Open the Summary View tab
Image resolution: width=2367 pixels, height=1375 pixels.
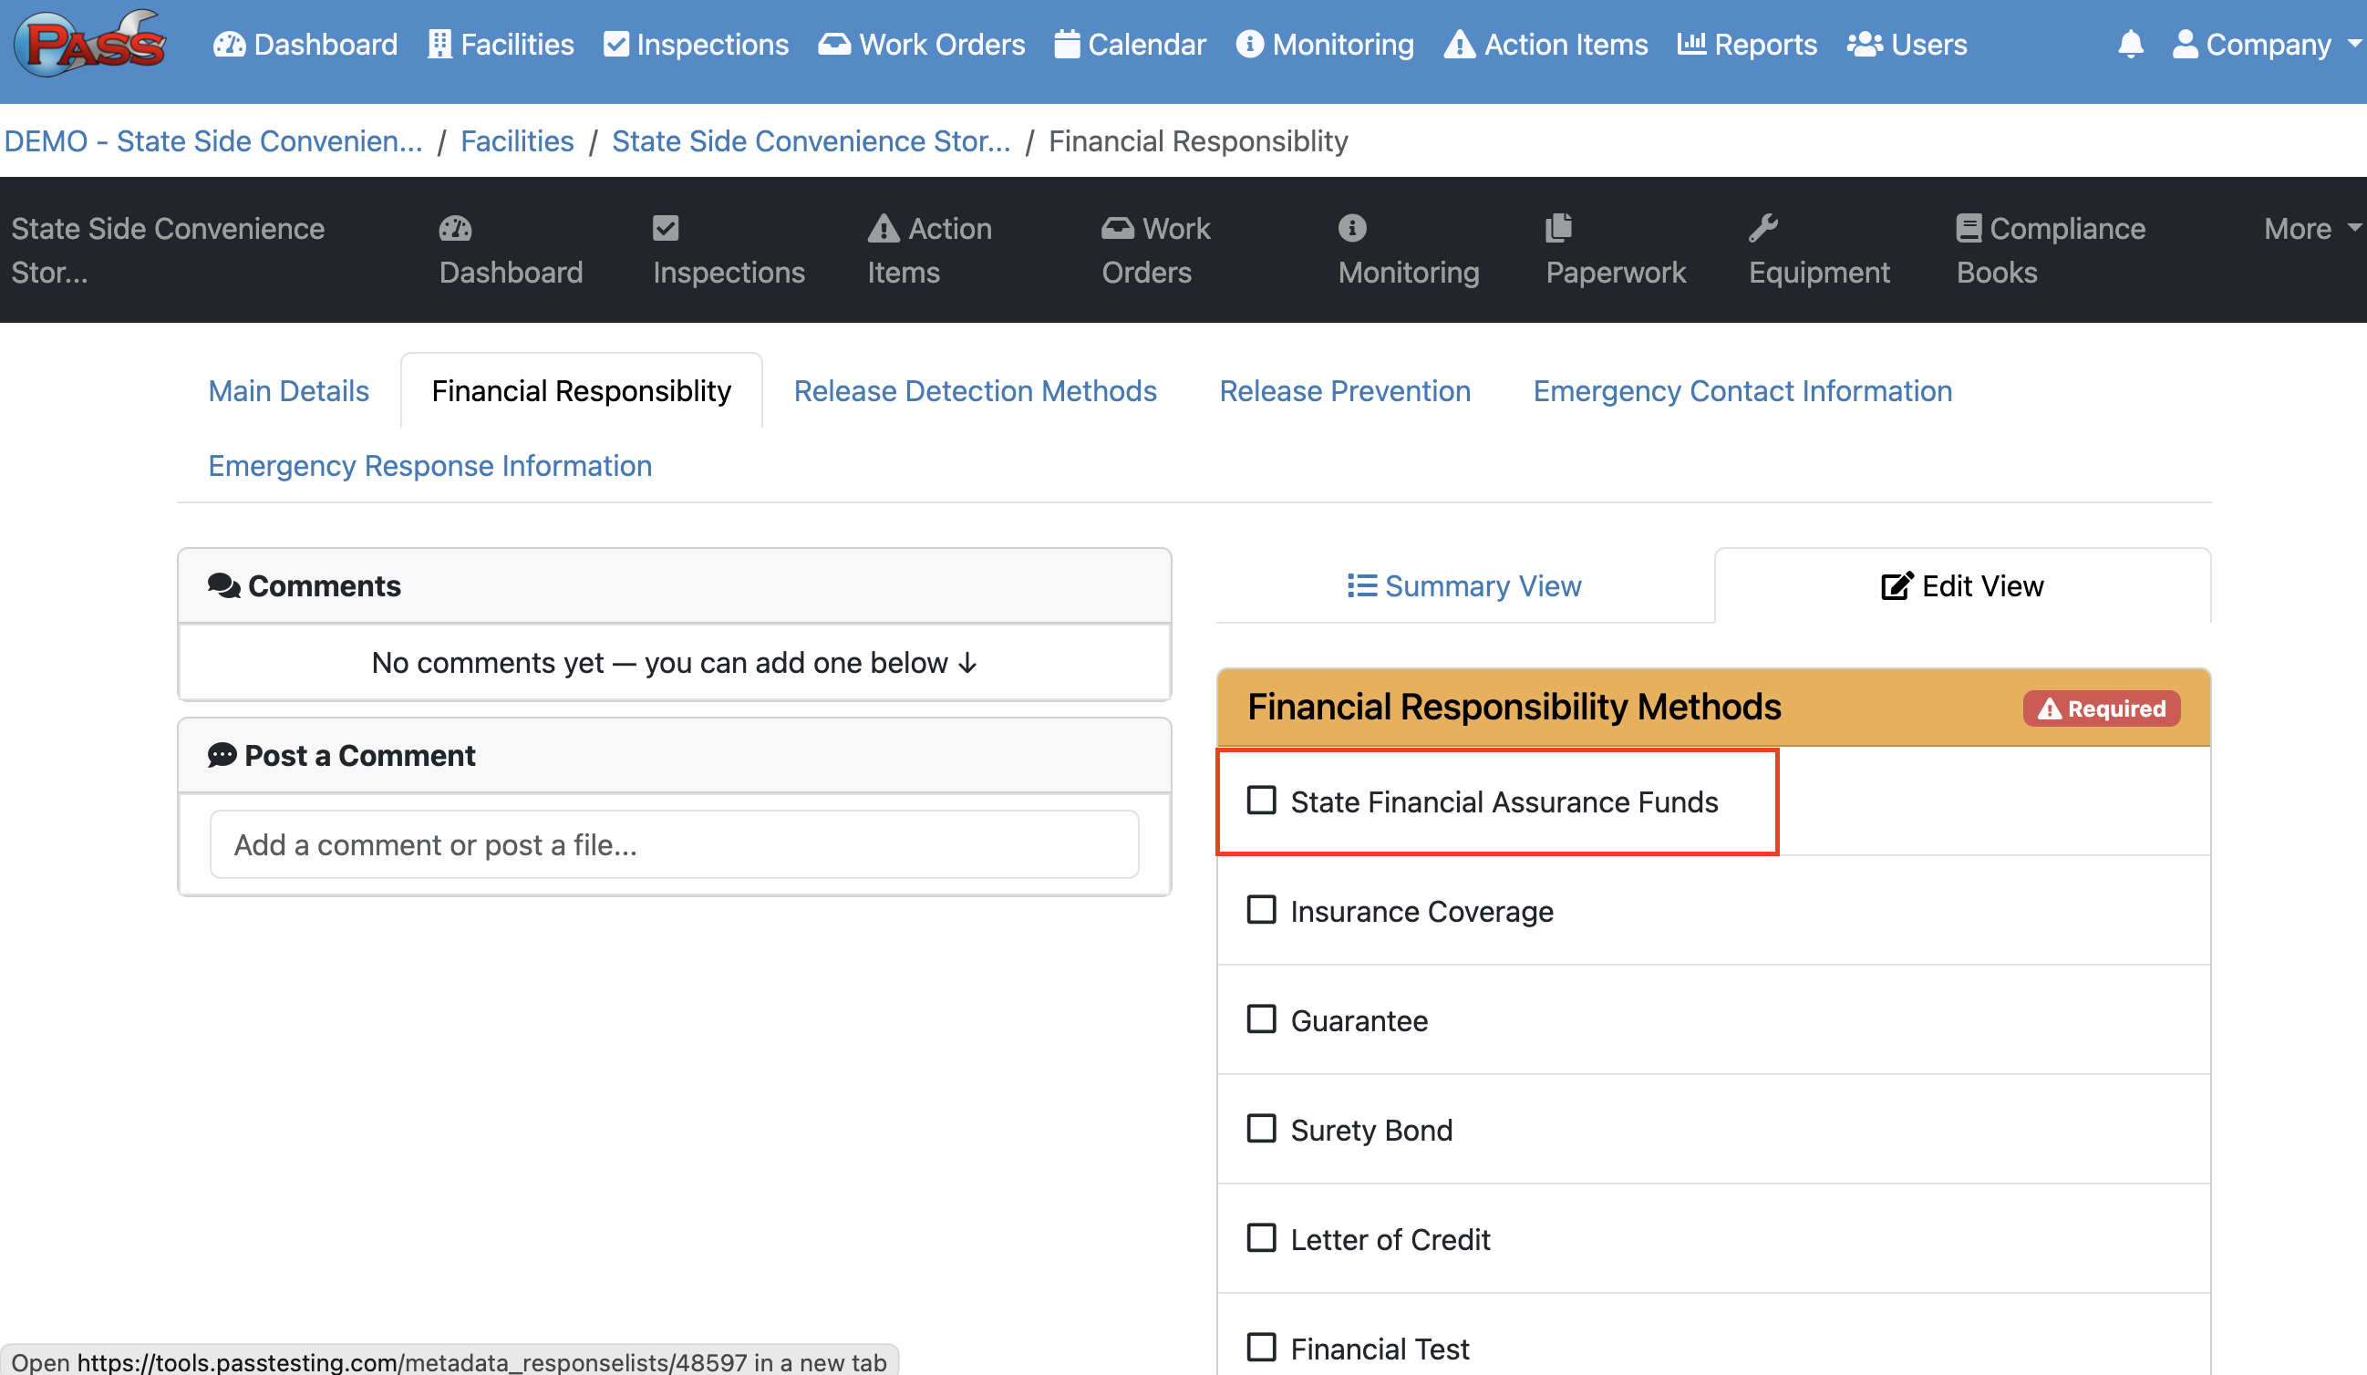pos(1464,586)
